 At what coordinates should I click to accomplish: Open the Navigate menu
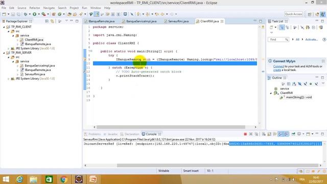(x=49, y=8)
